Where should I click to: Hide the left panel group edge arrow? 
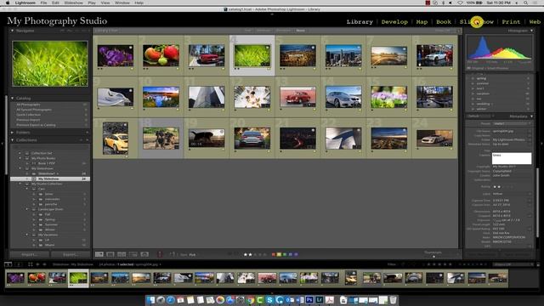click(x=2, y=143)
